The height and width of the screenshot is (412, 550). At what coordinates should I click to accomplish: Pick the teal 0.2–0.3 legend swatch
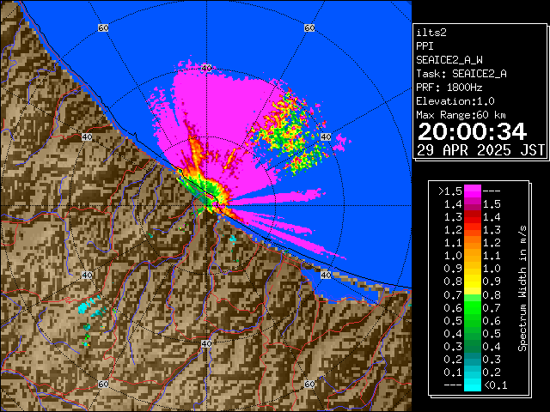point(473,359)
